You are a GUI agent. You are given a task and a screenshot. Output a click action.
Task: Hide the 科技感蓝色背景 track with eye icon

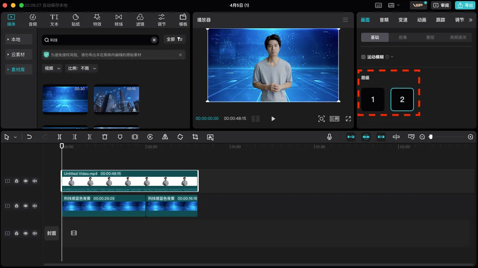click(x=26, y=206)
